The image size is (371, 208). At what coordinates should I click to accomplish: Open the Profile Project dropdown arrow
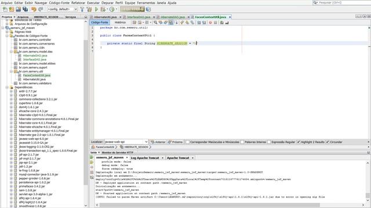tap(117, 9)
